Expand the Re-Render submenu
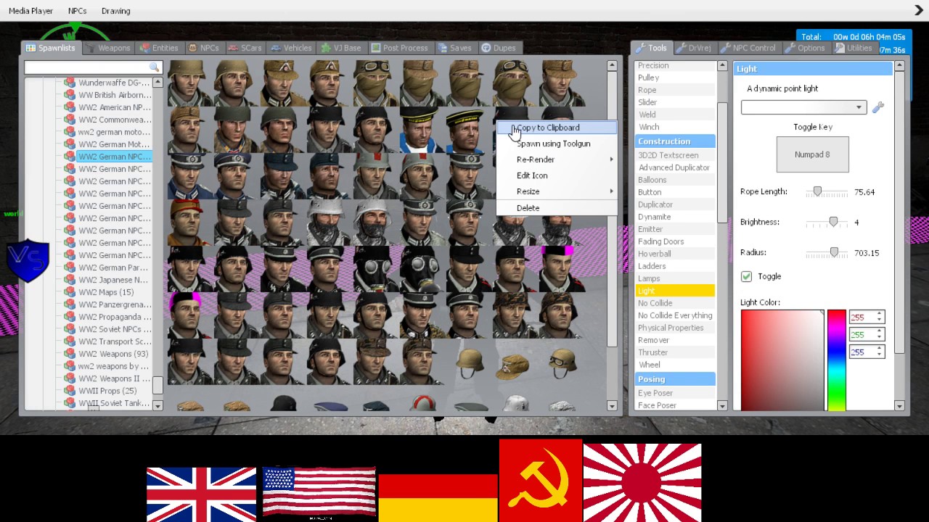This screenshot has width=929, height=522. 557,159
